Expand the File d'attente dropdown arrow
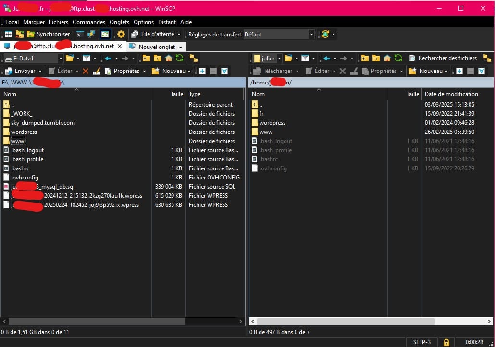Viewport: 495px width, 347px height. tap(179, 34)
